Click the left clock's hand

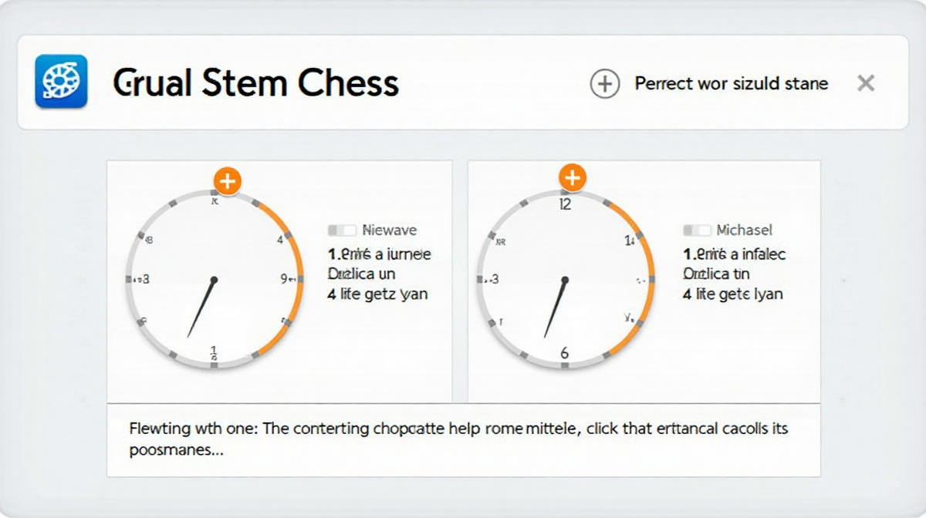tap(201, 308)
